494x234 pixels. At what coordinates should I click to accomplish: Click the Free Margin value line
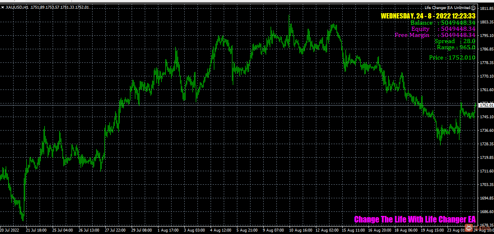tap(435, 35)
